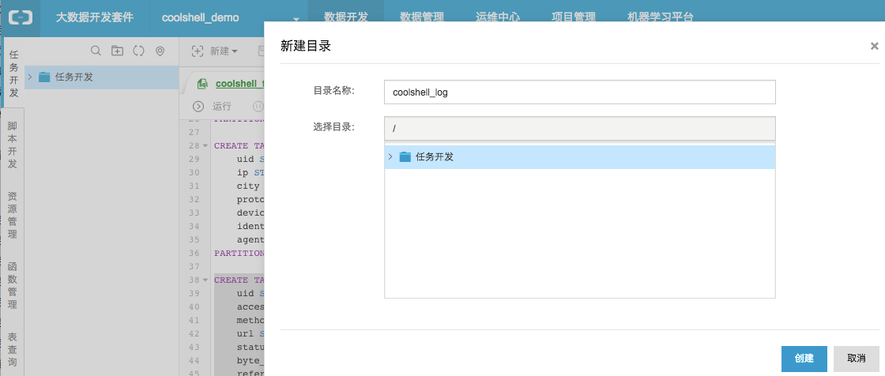Select the 资源管理 vertical sidebar tab
The width and height of the screenshot is (885, 376).
13,215
